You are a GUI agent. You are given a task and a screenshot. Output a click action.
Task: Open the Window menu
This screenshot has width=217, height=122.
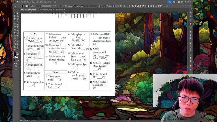(x=50, y=2)
